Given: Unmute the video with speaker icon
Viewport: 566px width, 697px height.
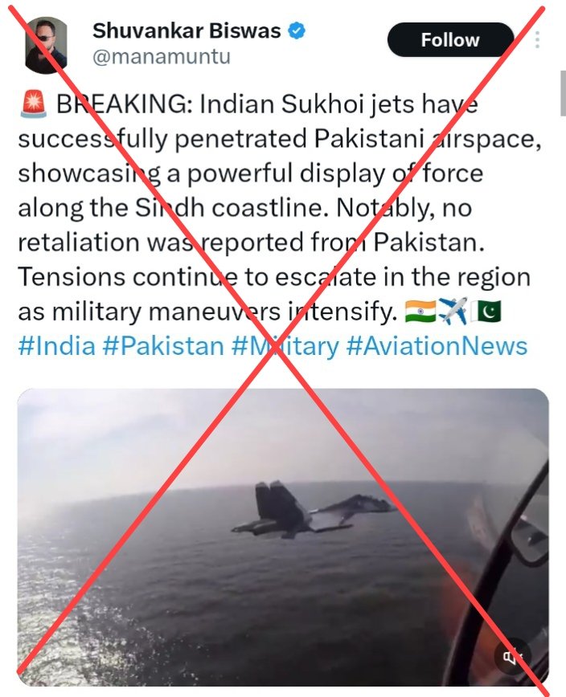Looking at the screenshot, I should [512, 657].
